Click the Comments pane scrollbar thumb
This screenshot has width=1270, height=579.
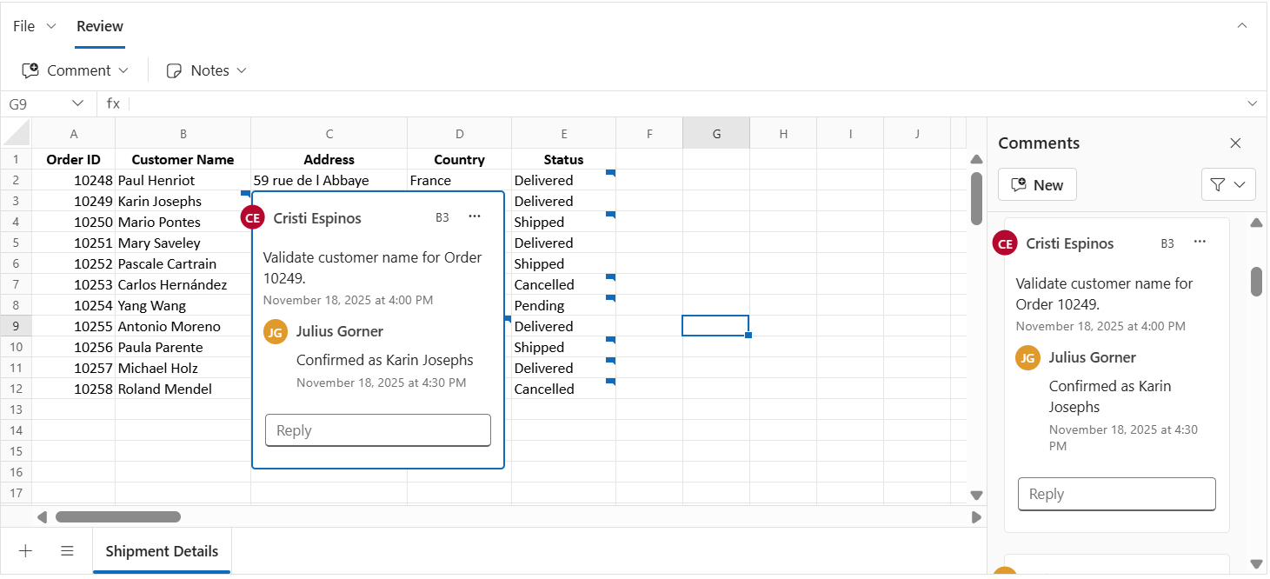[1256, 281]
